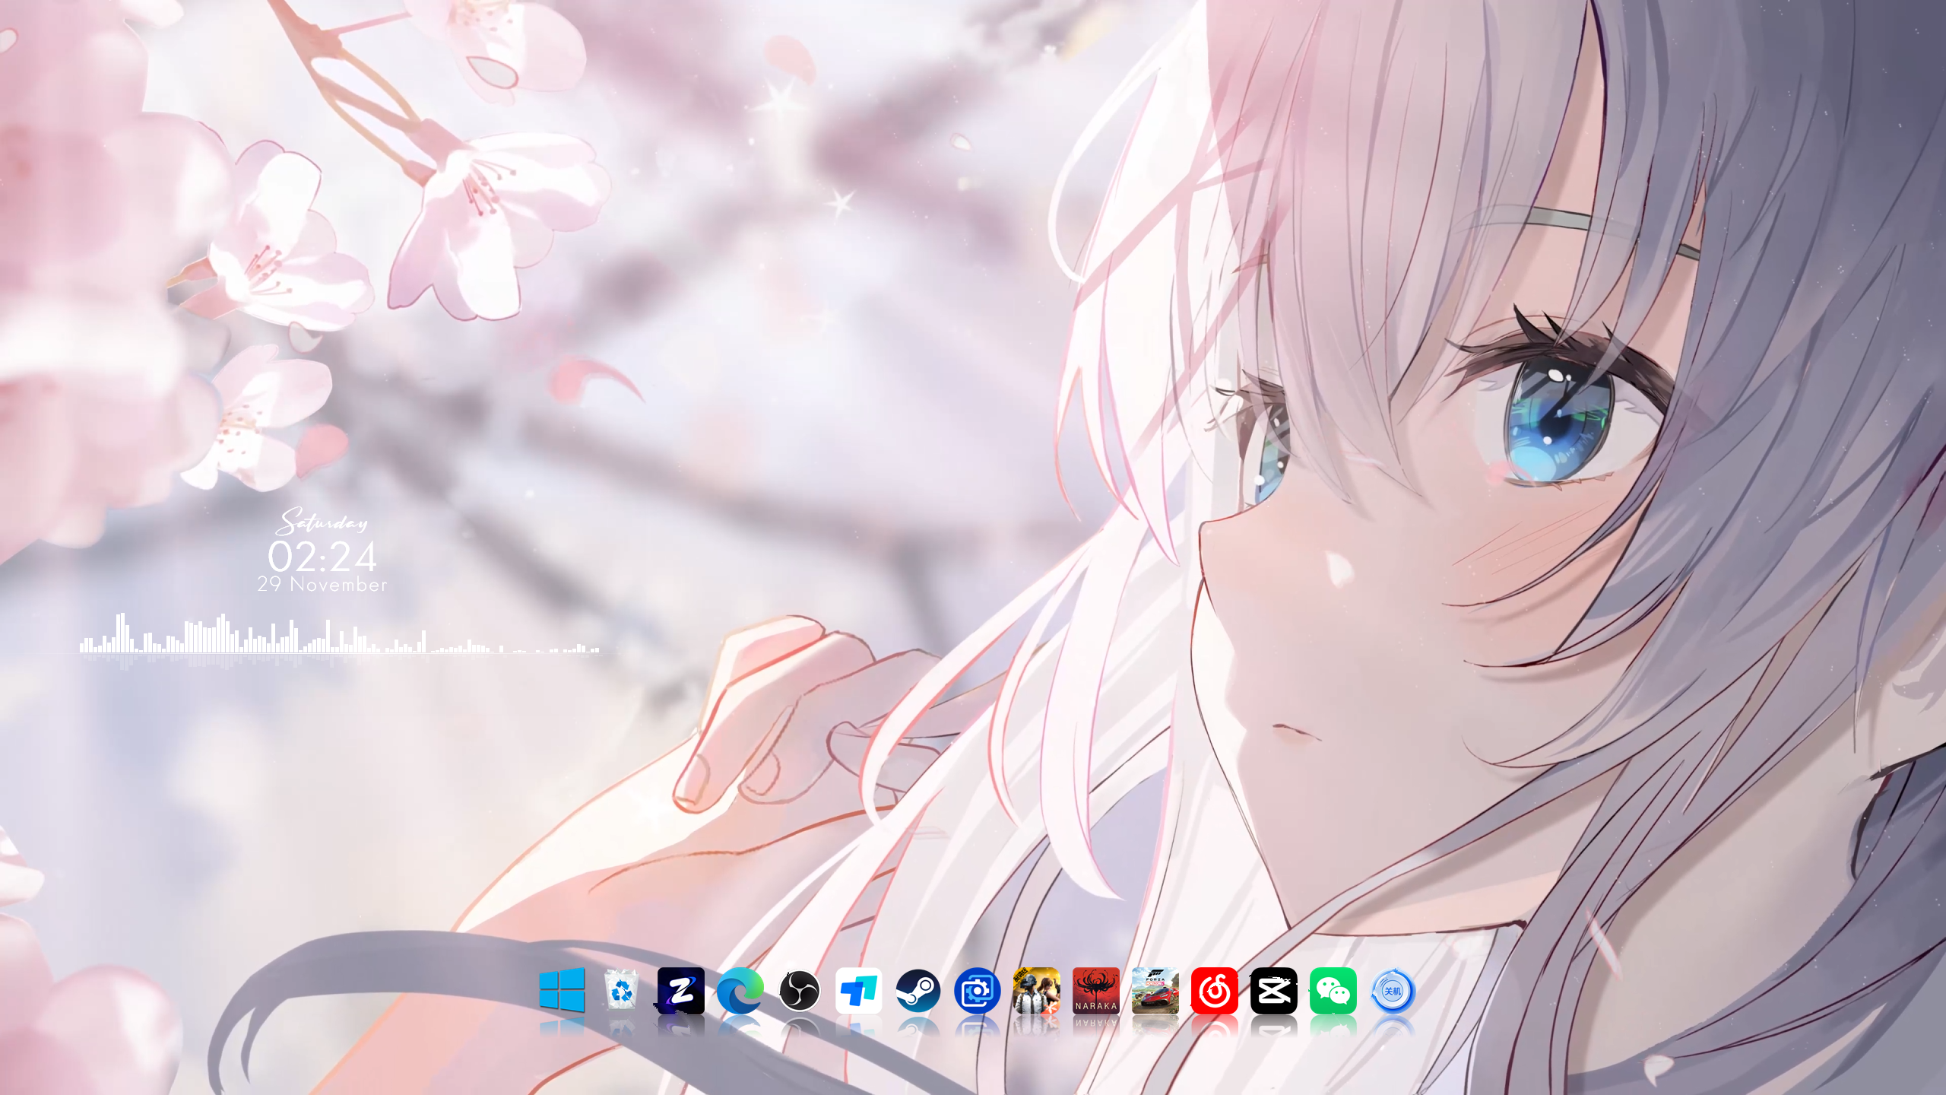Open the blue gear screenshot tool icon
The image size is (1946, 1095).
[x=977, y=990]
